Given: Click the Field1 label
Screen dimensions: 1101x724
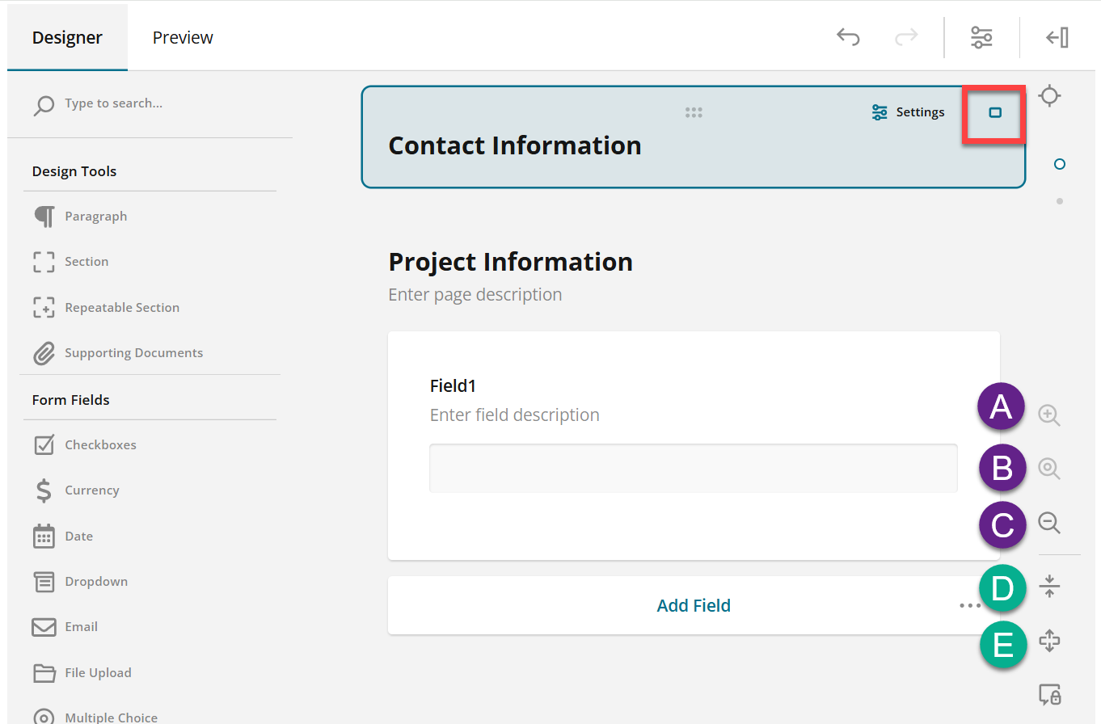Looking at the screenshot, I should 453,386.
